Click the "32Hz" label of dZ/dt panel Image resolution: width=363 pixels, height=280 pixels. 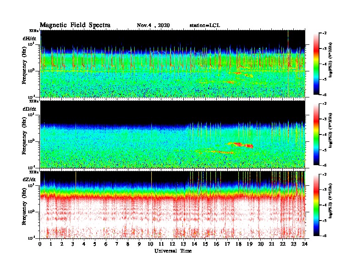(34, 172)
